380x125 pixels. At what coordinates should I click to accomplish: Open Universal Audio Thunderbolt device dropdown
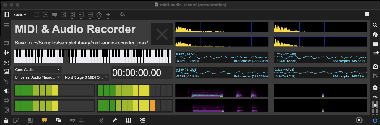38,77
